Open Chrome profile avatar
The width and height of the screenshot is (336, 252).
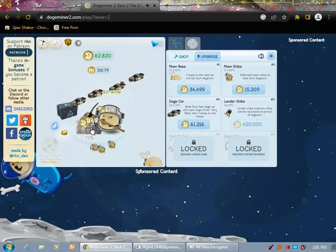(x=318, y=17)
